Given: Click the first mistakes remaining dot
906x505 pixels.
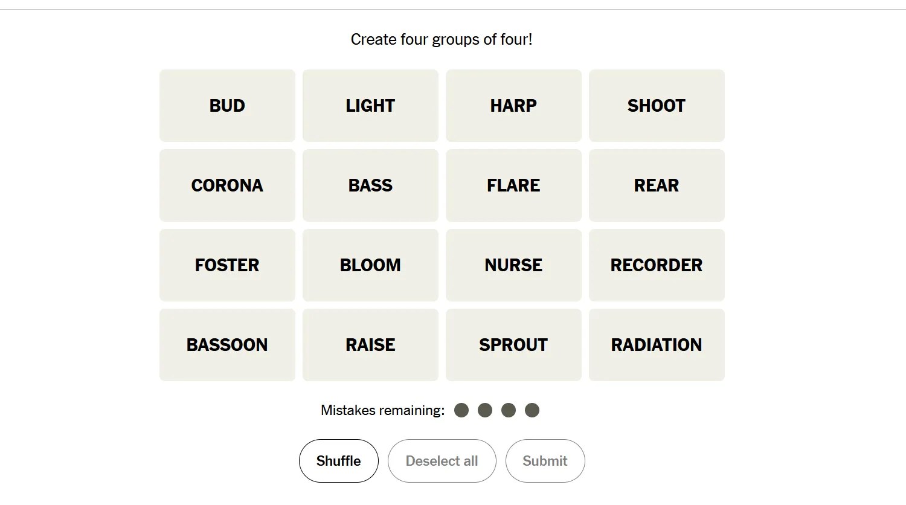Looking at the screenshot, I should pyautogui.click(x=461, y=411).
